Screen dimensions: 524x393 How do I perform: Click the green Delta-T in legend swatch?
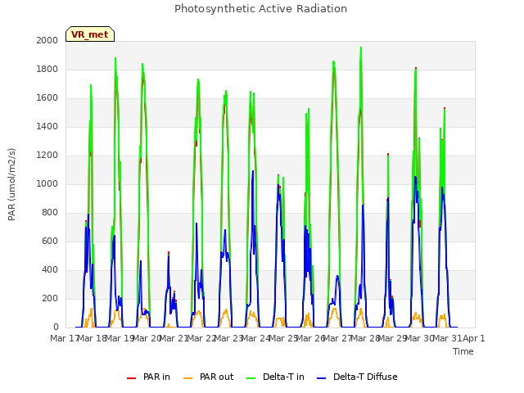pos(251,378)
